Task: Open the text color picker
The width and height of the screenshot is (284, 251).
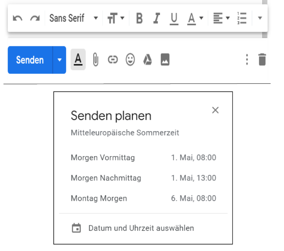Action: click(195, 19)
